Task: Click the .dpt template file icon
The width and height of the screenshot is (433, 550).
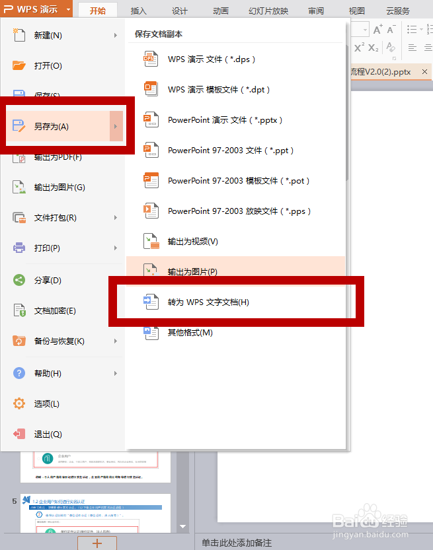Action: click(151, 89)
